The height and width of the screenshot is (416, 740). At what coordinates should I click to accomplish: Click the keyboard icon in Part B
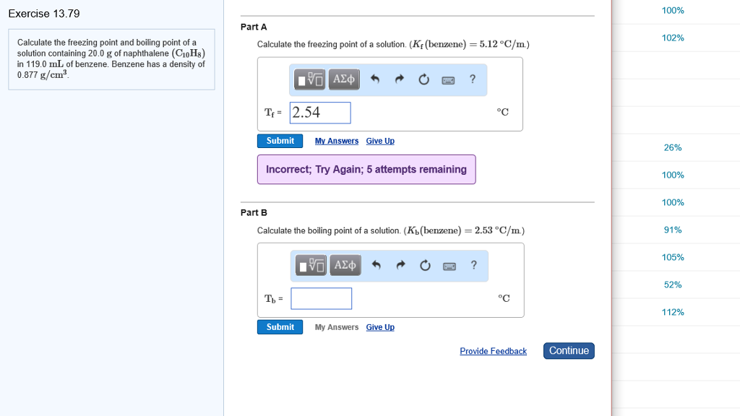(448, 265)
